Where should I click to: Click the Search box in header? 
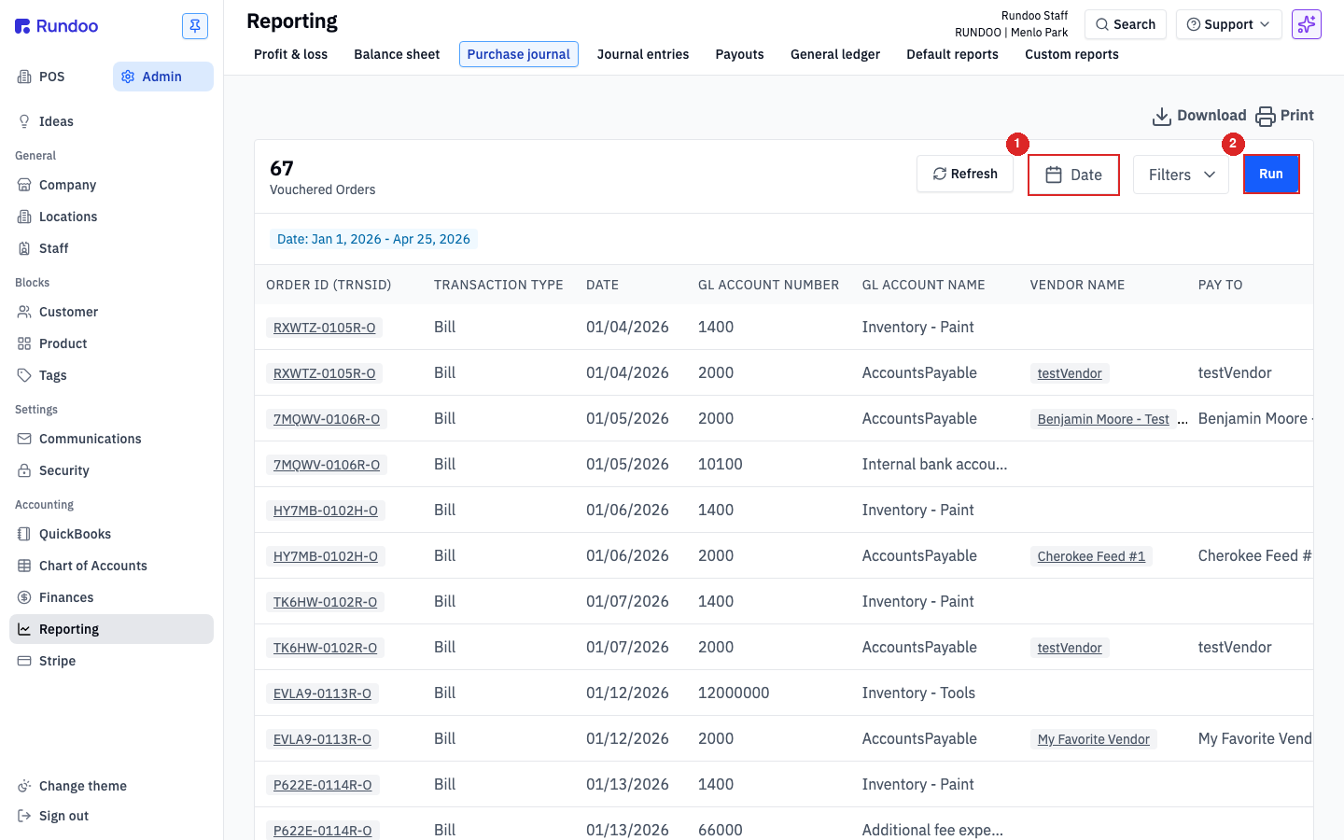pos(1126,24)
